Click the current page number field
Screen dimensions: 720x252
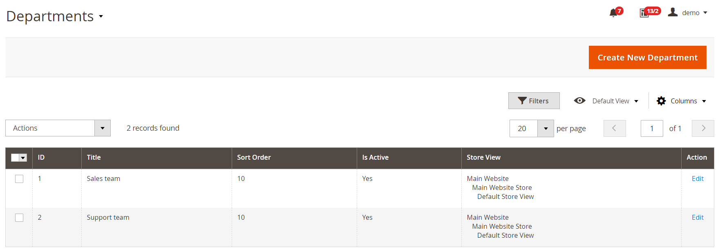651,128
